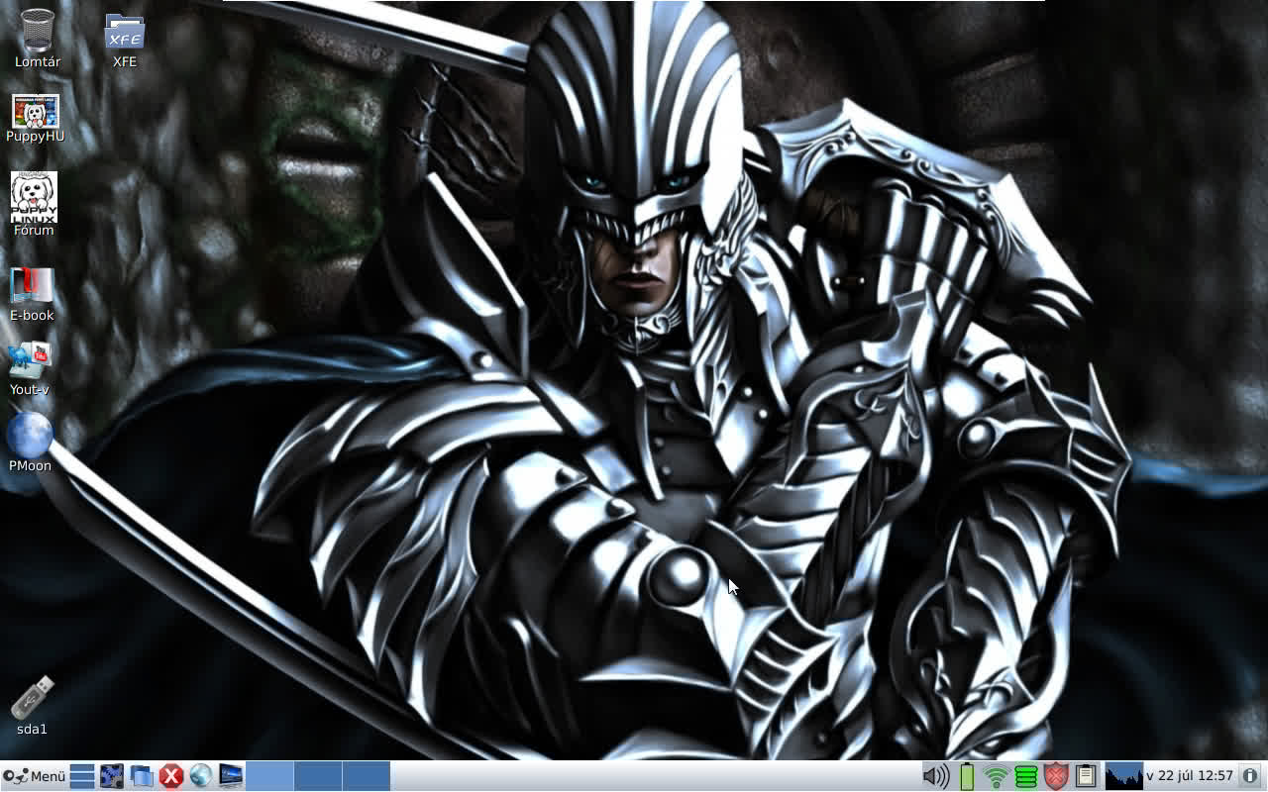Open the Wi-Fi network tray icon
The width and height of the screenshot is (1268, 792).
pyautogui.click(x=997, y=777)
